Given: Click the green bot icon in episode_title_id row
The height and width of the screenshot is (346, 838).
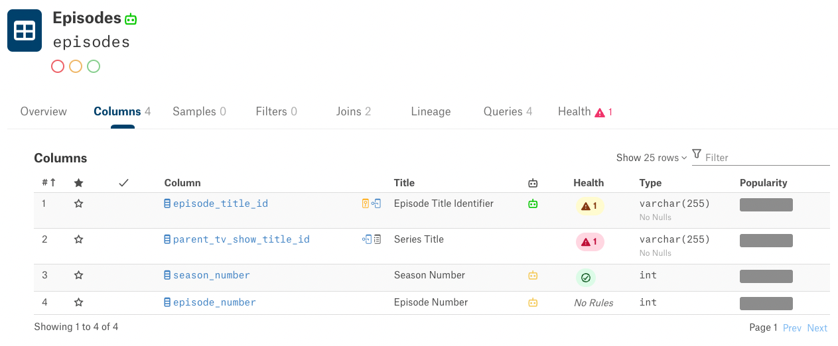Looking at the screenshot, I should [x=533, y=204].
